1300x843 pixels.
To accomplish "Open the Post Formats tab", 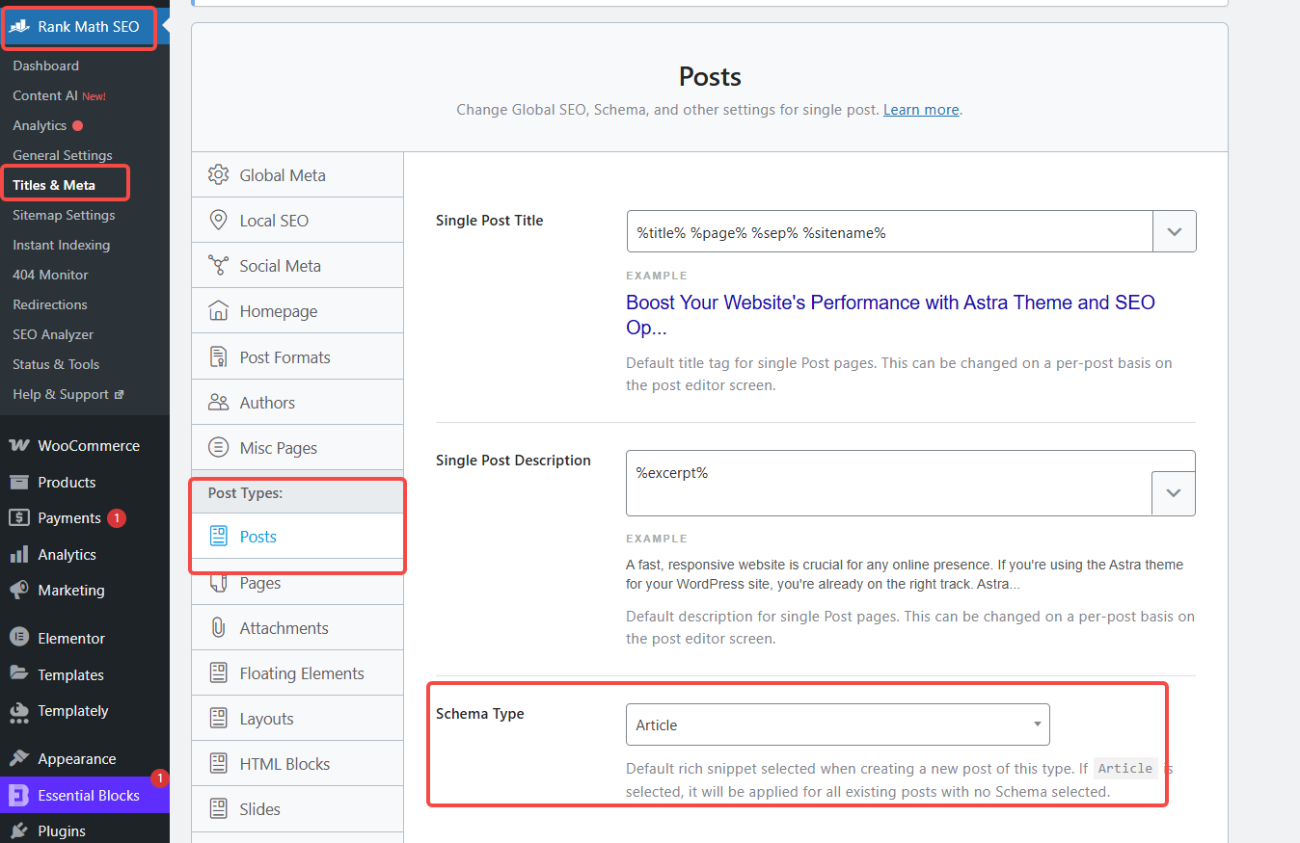I will click(284, 357).
